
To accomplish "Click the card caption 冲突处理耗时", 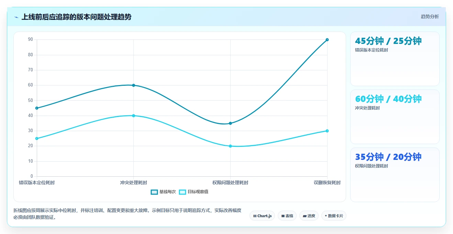I will (x=367, y=108).
